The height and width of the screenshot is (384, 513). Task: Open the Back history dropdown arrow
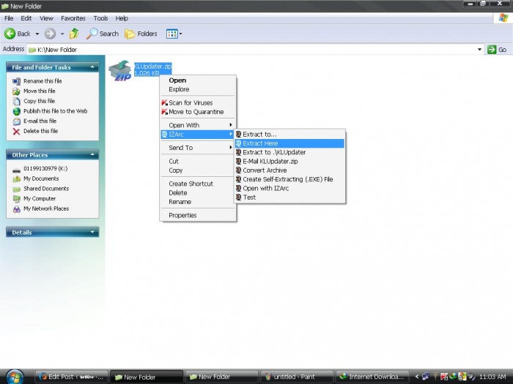[37, 34]
